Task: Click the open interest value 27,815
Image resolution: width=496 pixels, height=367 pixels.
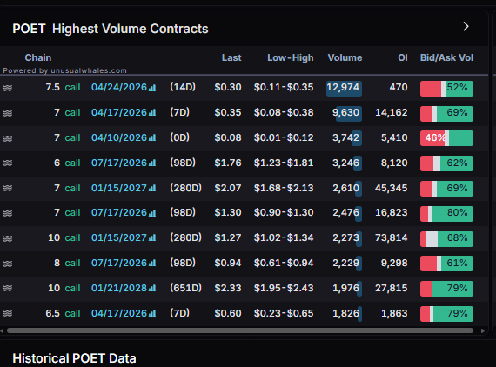Action: [392, 288]
